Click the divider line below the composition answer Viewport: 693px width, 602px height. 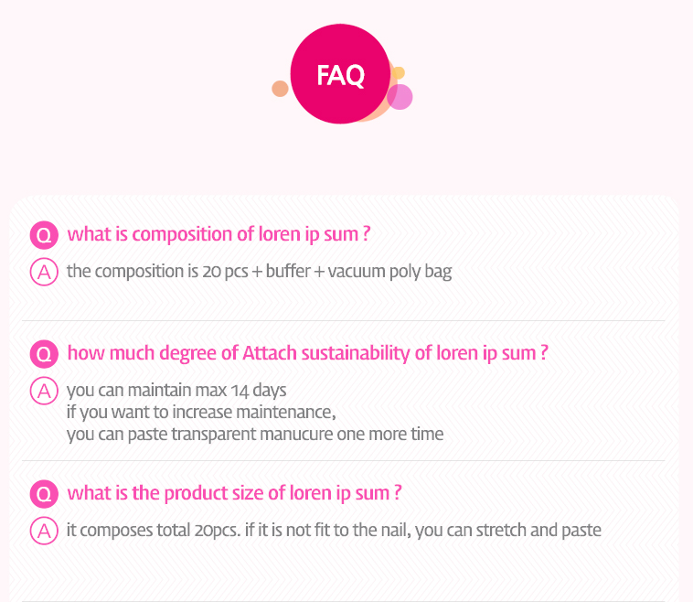point(344,320)
